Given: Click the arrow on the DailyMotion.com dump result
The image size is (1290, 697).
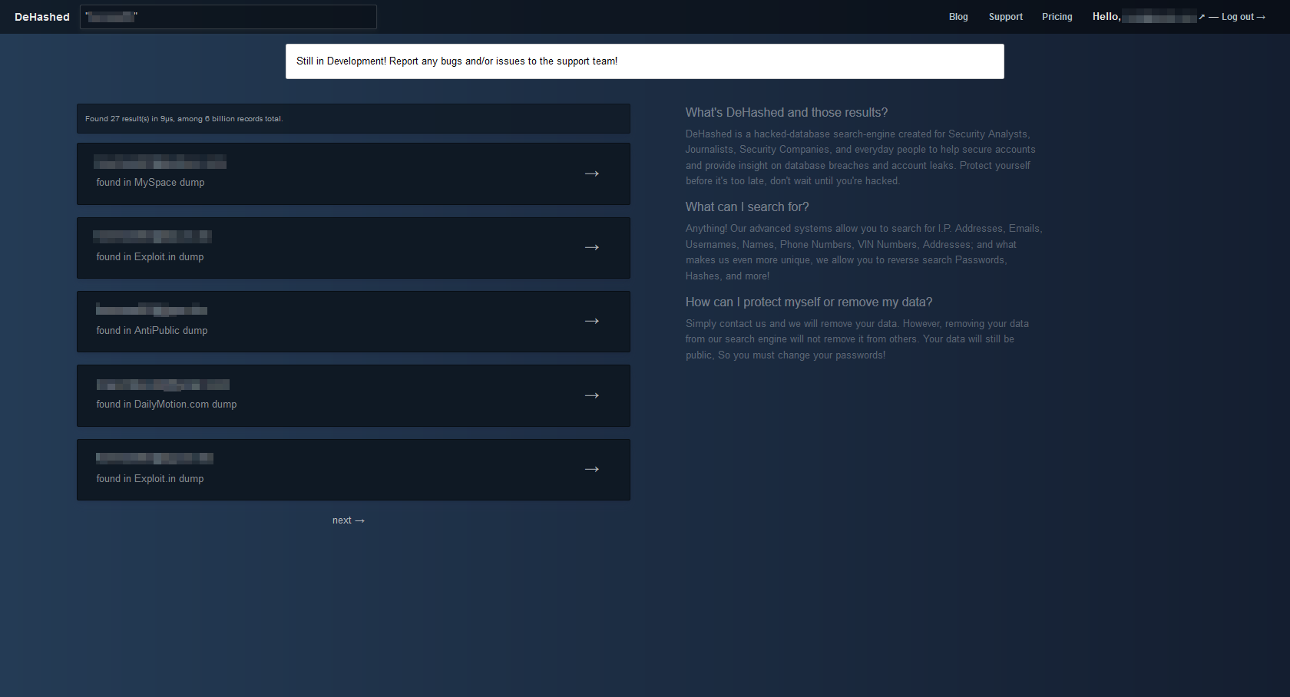Looking at the screenshot, I should coord(591,395).
